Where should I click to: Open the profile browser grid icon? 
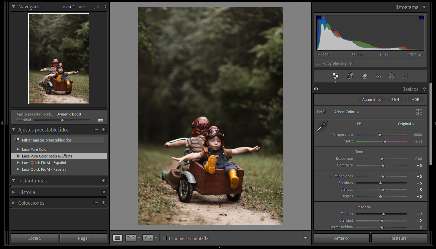point(419,112)
